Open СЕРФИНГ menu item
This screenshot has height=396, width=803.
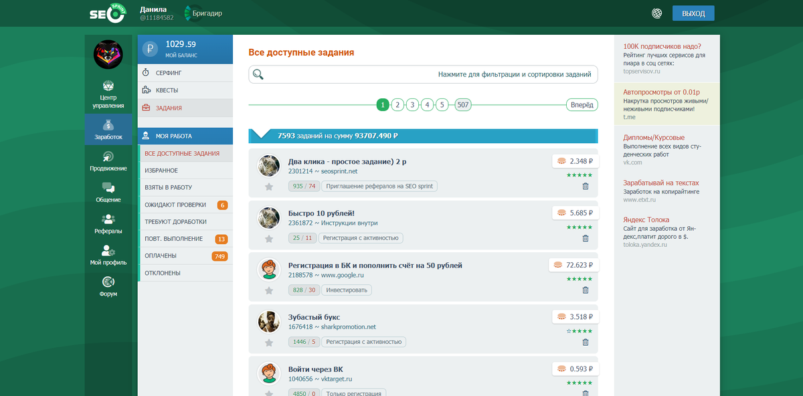pos(185,72)
